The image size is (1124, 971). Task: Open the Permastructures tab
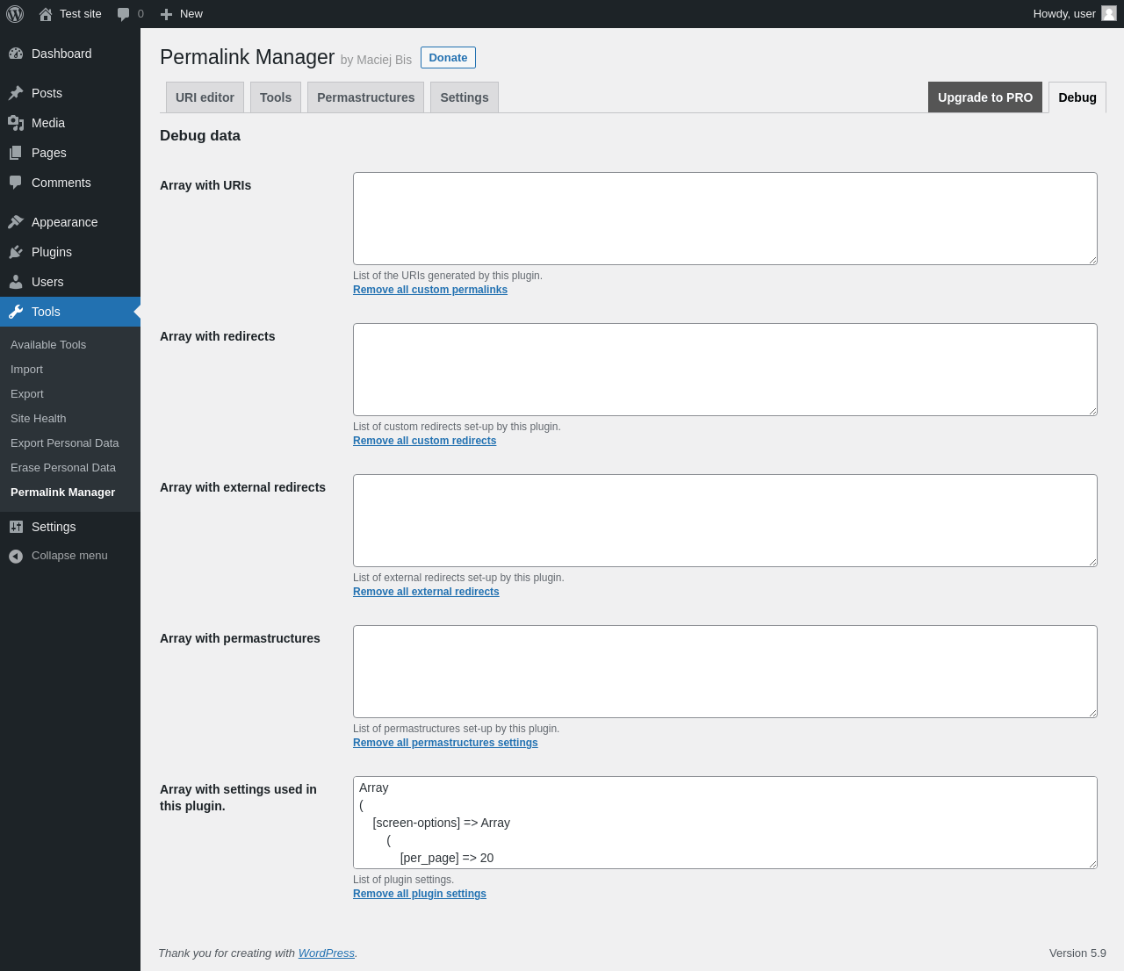click(365, 97)
